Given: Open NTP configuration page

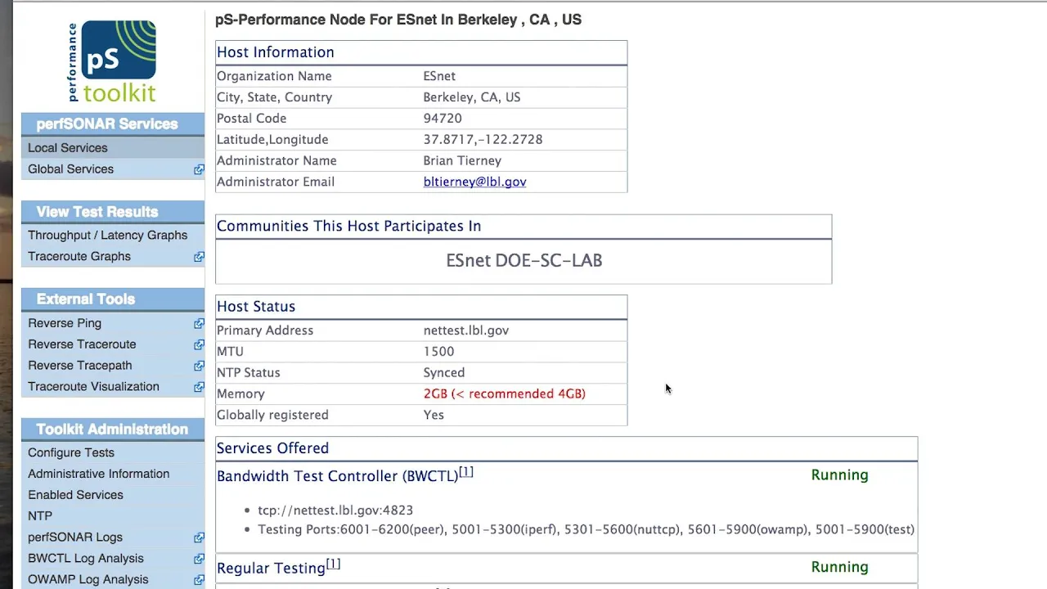Looking at the screenshot, I should 40,516.
